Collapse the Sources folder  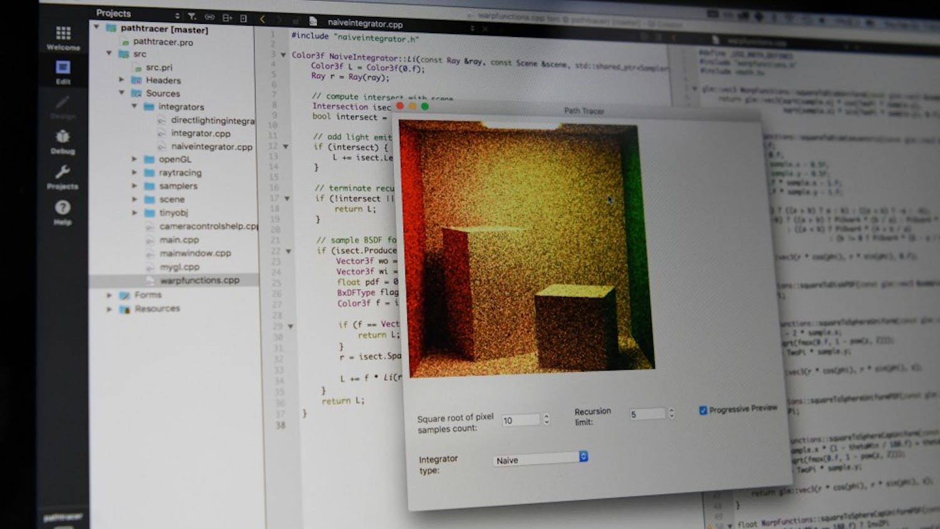[x=122, y=93]
